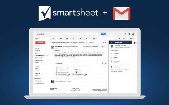Open the Google apps grid
The width and height of the screenshot is (169, 105).
coord(125,34)
